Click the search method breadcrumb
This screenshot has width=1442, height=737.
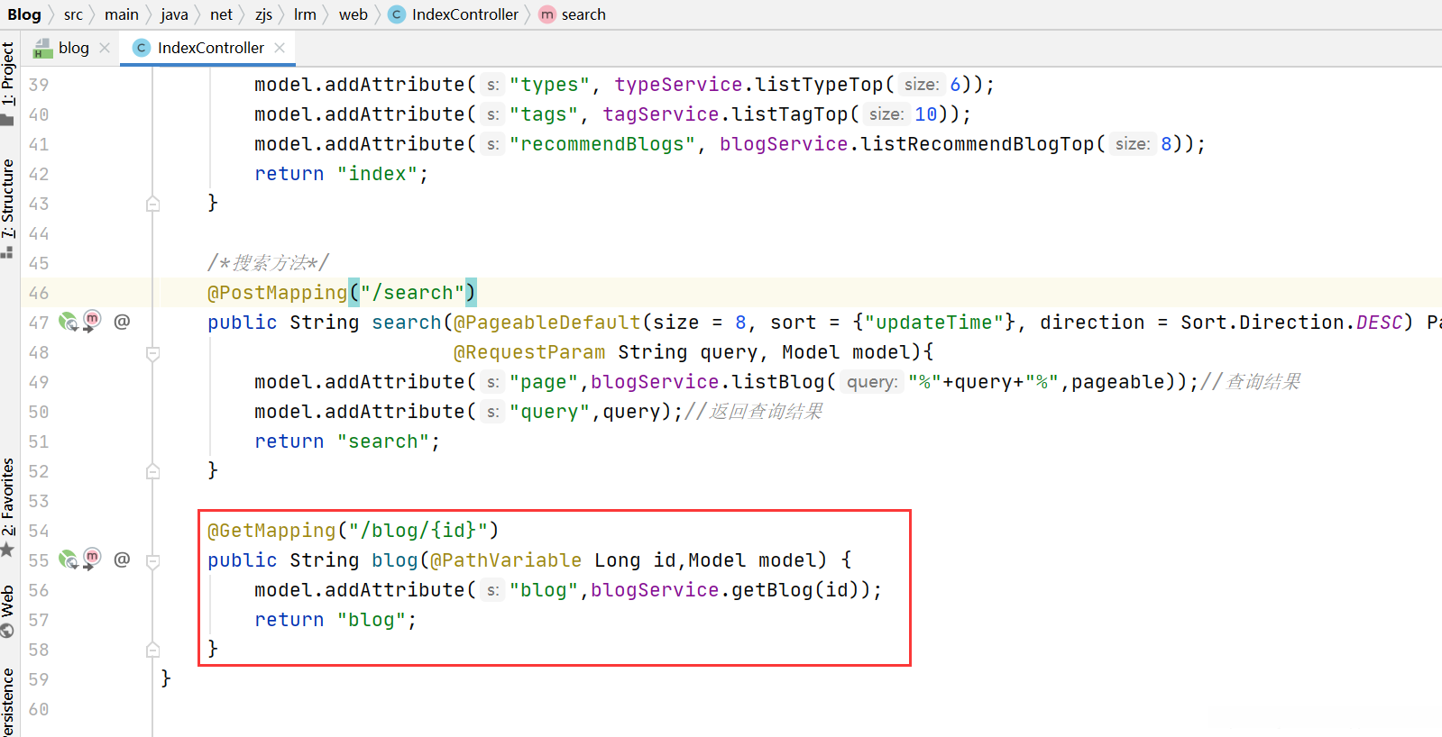pos(573,14)
